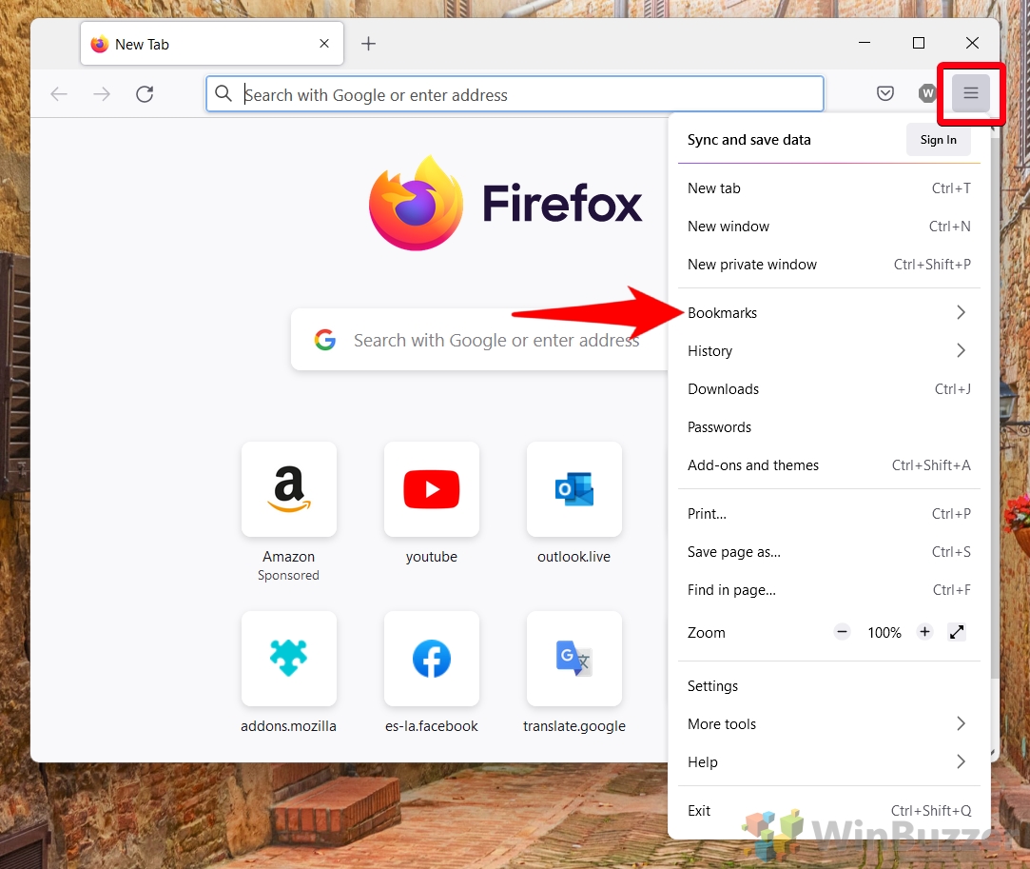Focus the address bar input

(515, 94)
